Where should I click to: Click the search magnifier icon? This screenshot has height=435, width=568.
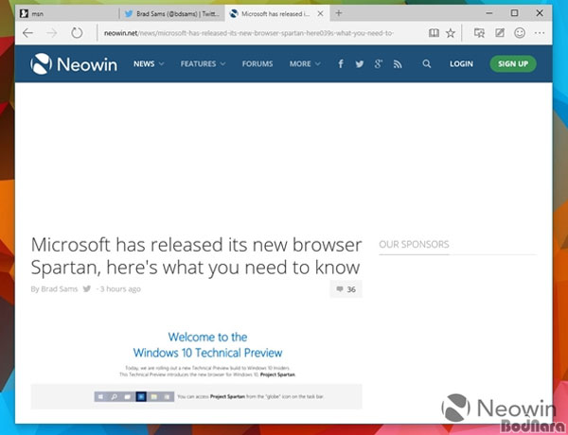tap(427, 64)
